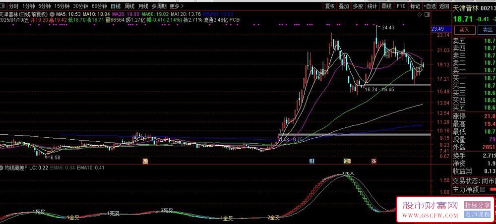Viewport: 496px width, 224px height.
Task: Click the EMA5: 0.34 indicator value
Action: click(63, 168)
